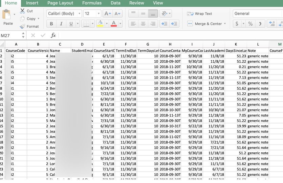283x183 pixels.
Task: Open the font name dropdown
Action: (x=79, y=13)
